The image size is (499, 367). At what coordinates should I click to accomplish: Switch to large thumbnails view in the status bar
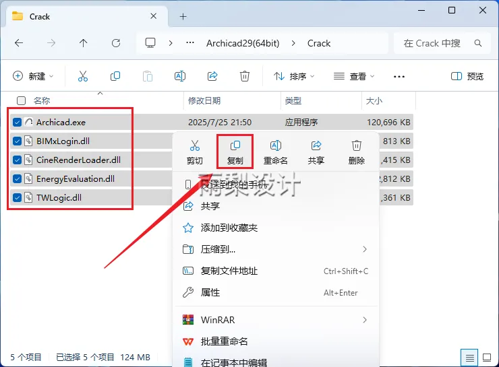point(487,358)
